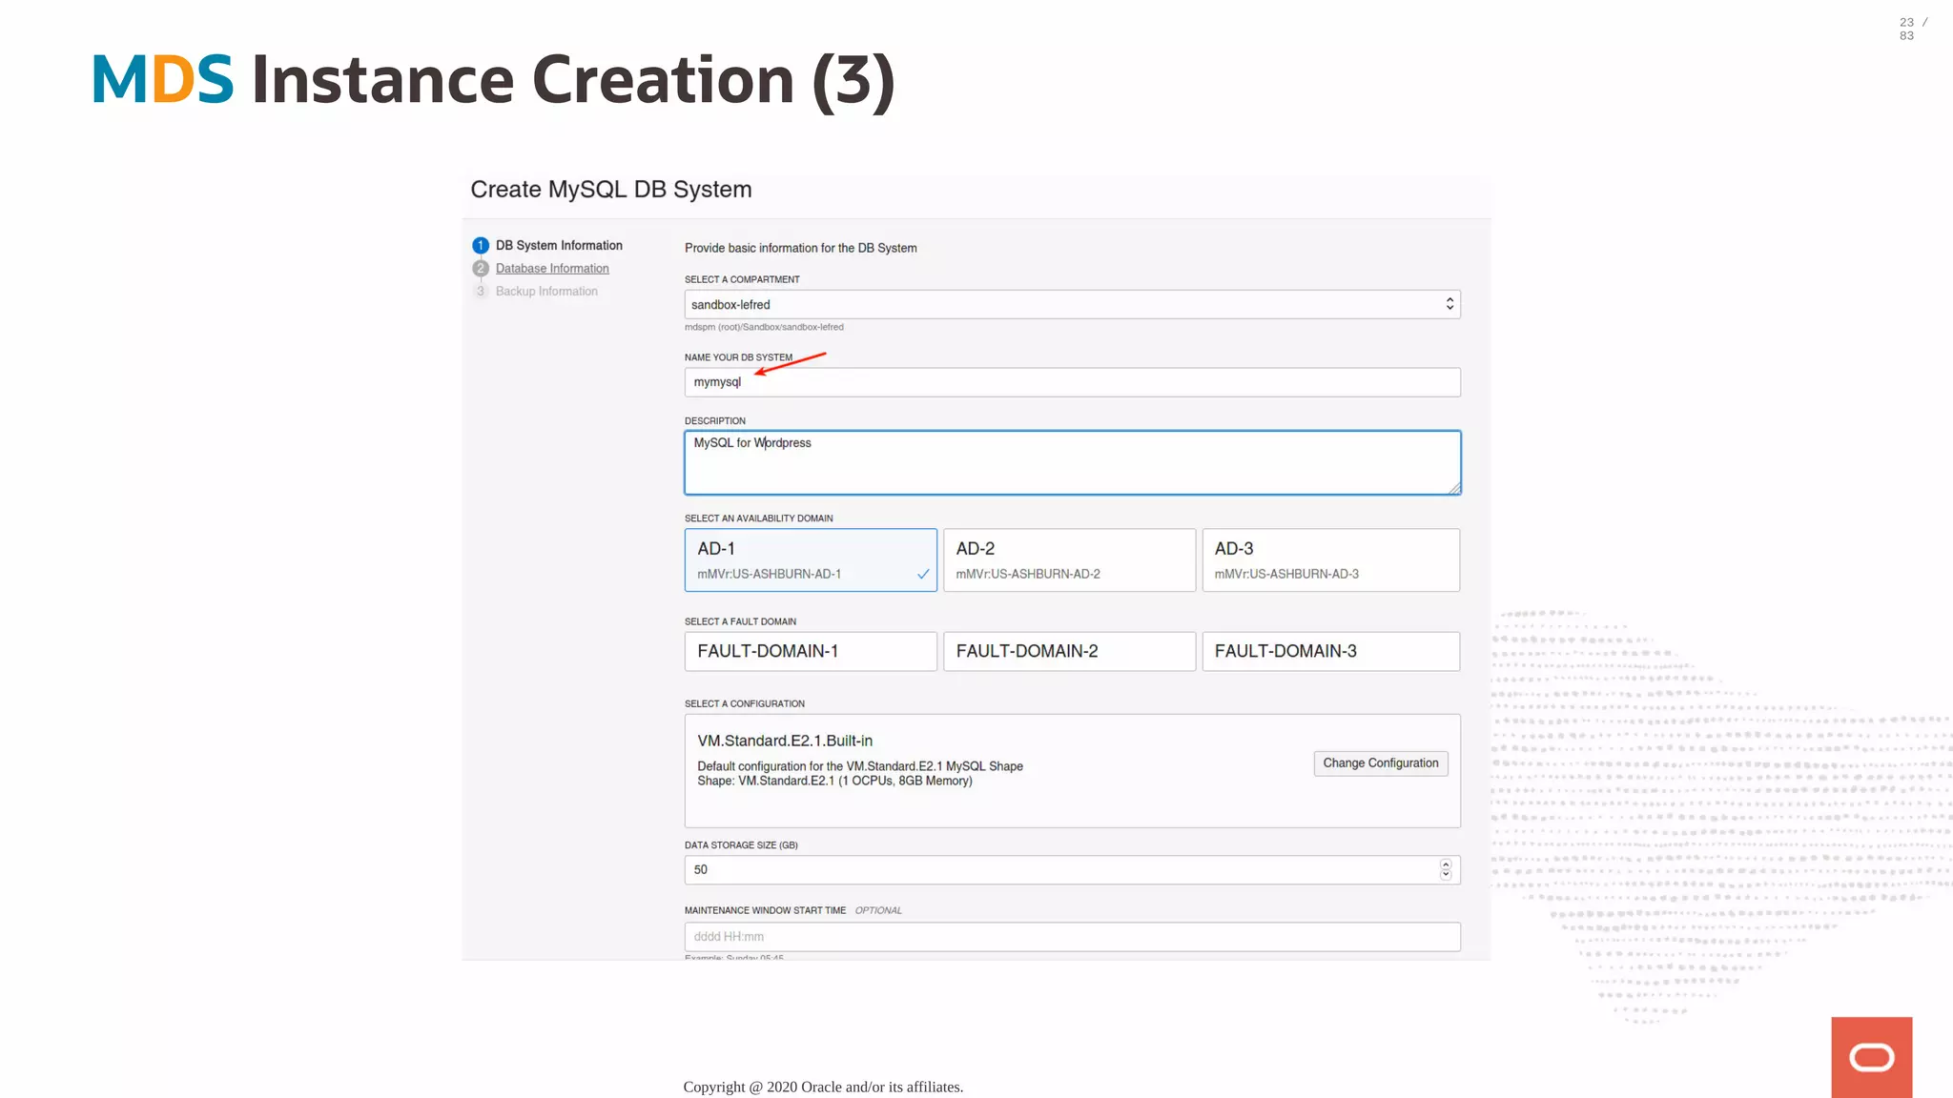
Task: Click step 1 circle icon
Action: [481, 246]
